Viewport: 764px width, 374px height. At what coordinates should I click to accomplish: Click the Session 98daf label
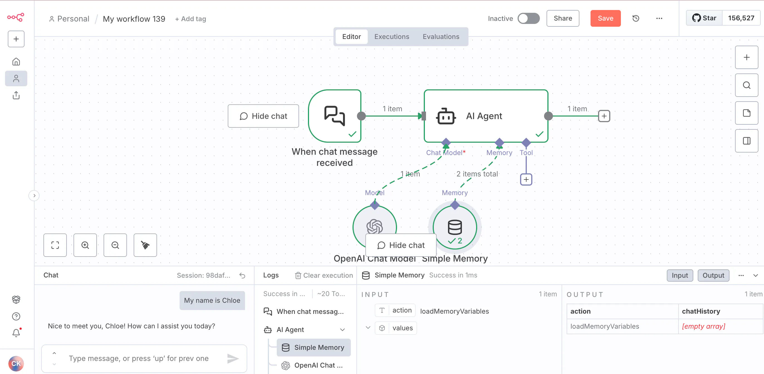204,275
